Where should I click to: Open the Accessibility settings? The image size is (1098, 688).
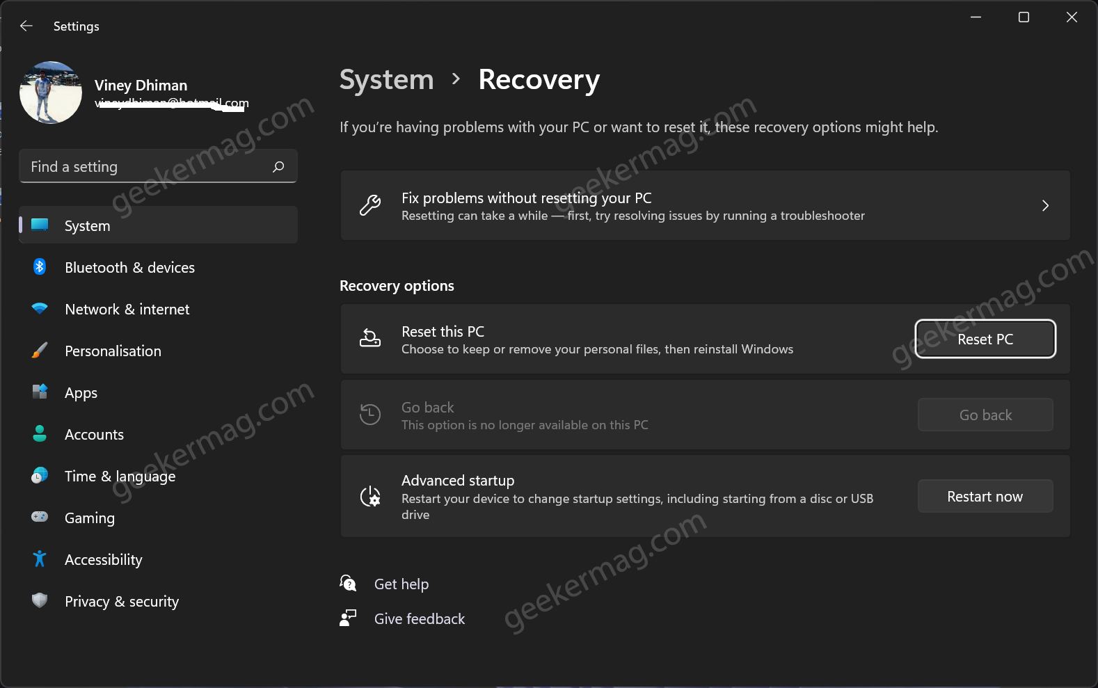click(x=159, y=559)
